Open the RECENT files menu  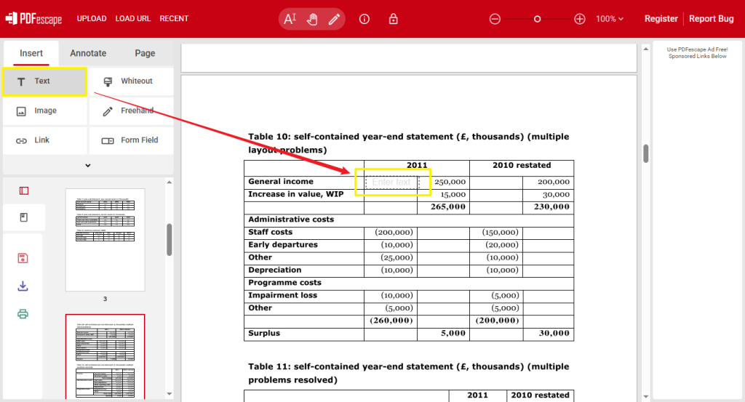tap(174, 18)
